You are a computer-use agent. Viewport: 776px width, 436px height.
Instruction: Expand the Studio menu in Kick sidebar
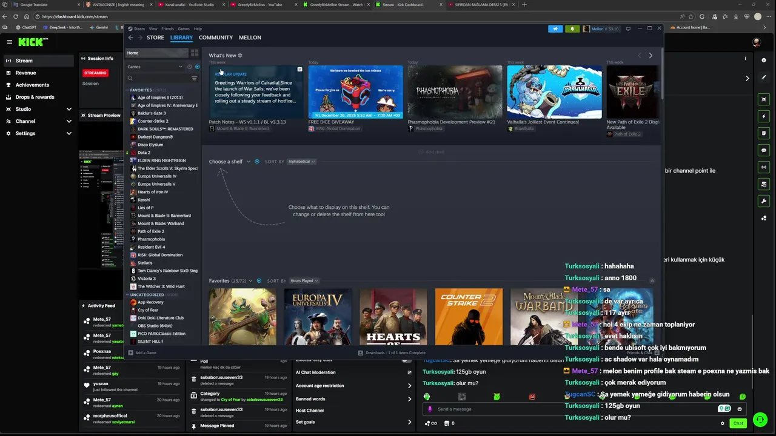[x=69, y=109]
